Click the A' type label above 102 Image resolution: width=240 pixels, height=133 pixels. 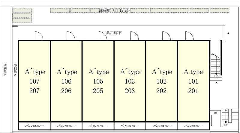point(162,72)
